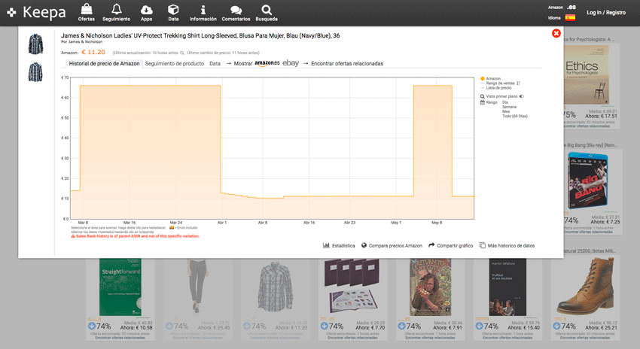
Task: Click the red sales rank warning text
Action: [x=136, y=236]
